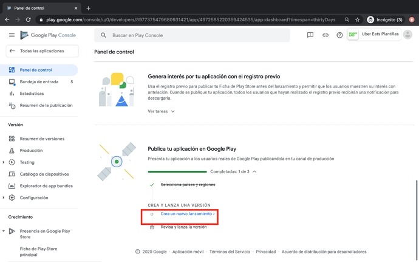Click the Buscar en Play Console search field

194,35
